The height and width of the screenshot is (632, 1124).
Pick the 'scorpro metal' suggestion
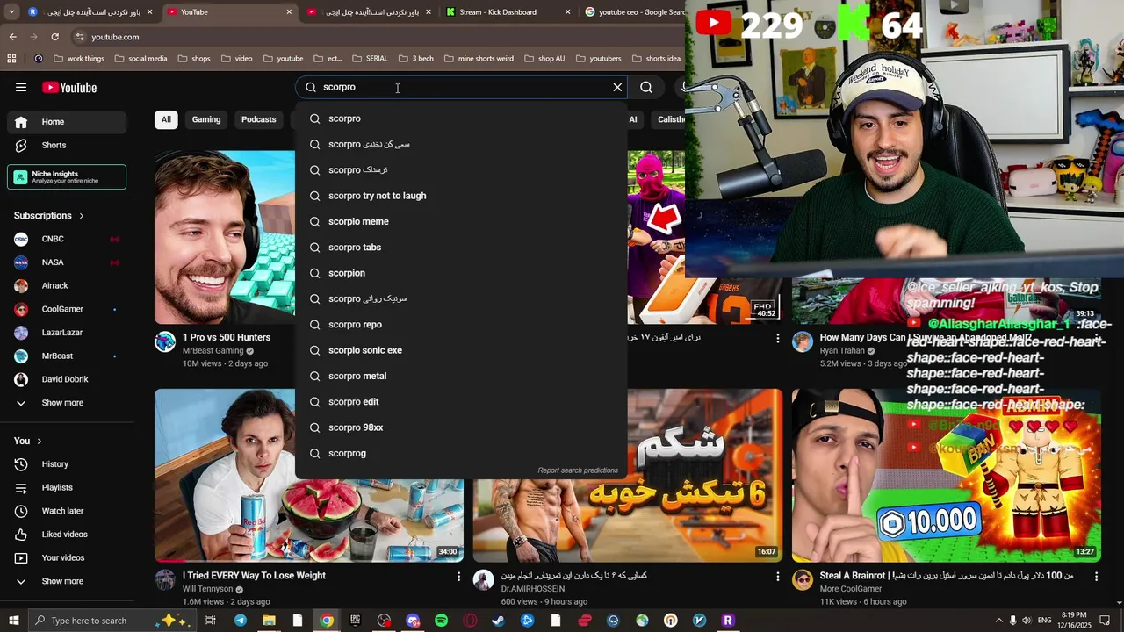click(461, 376)
